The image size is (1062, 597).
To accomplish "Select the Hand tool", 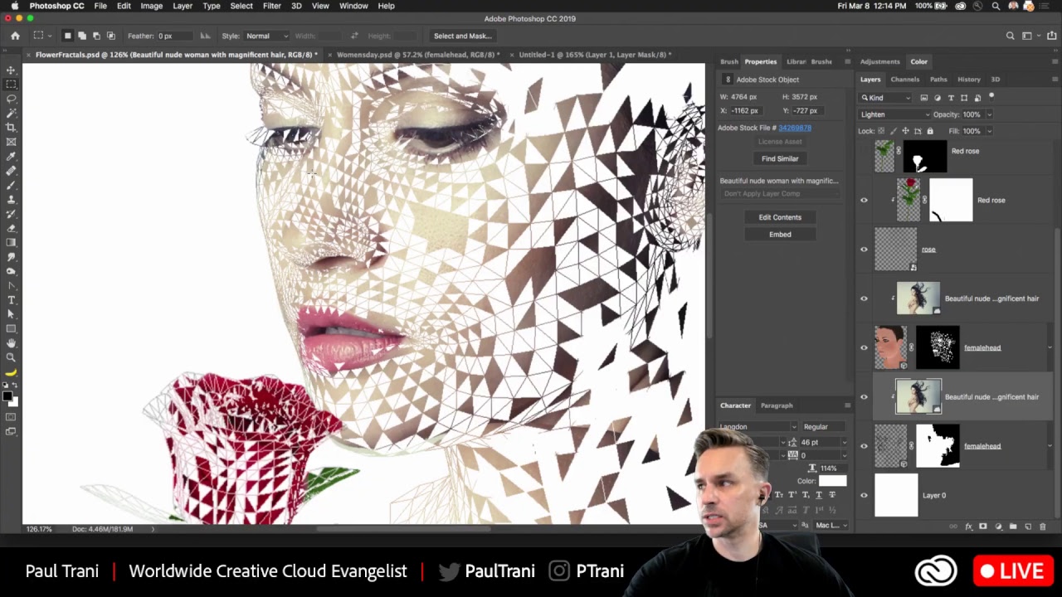I will [x=11, y=343].
